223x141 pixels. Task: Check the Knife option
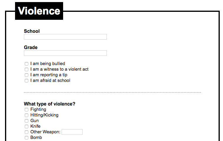click(x=27, y=127)
